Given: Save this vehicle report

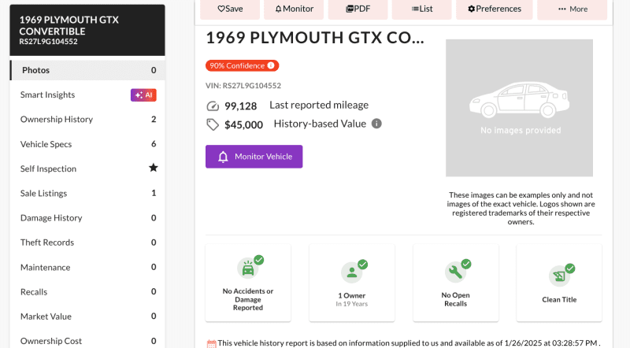Looking at the screenshot, I should coord(229,9).
